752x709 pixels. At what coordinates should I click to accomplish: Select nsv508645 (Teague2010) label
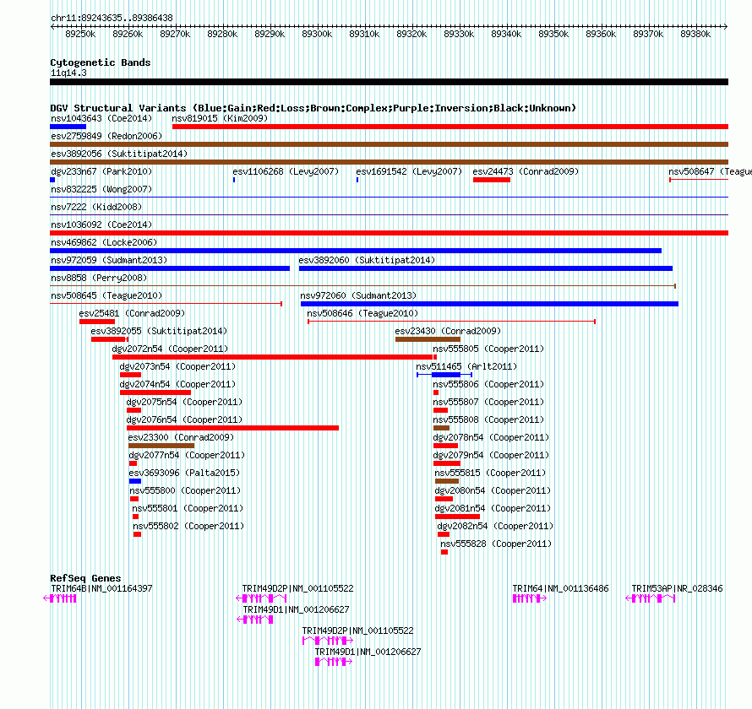106,295
